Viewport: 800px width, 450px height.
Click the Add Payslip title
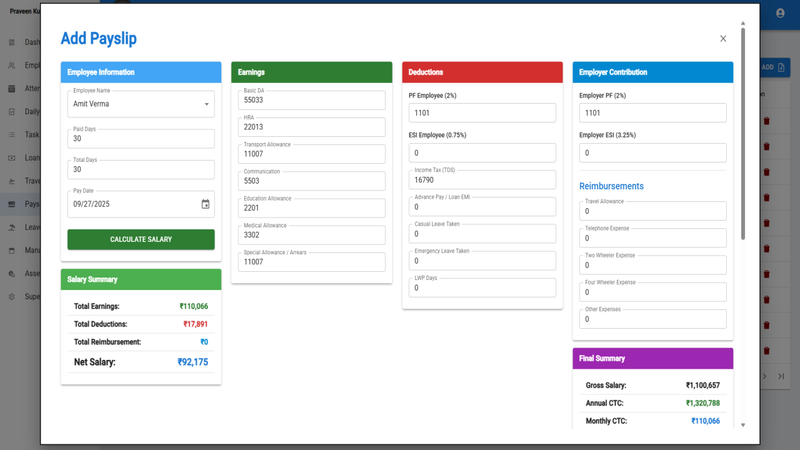click(99, 38)
